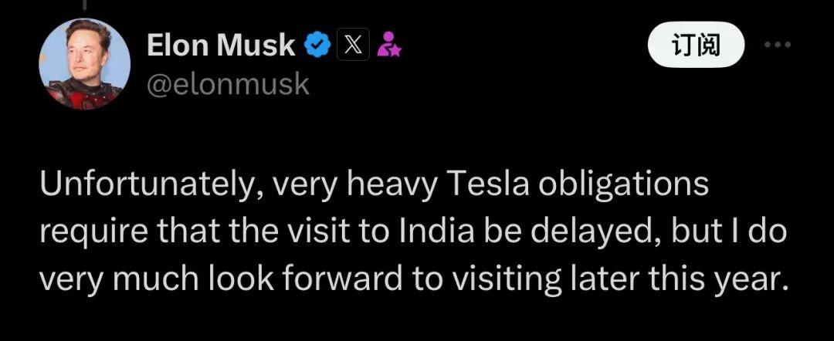Click the @elonmusk handle
This screenshot has width=834, height=341.
tap(228, 83)
